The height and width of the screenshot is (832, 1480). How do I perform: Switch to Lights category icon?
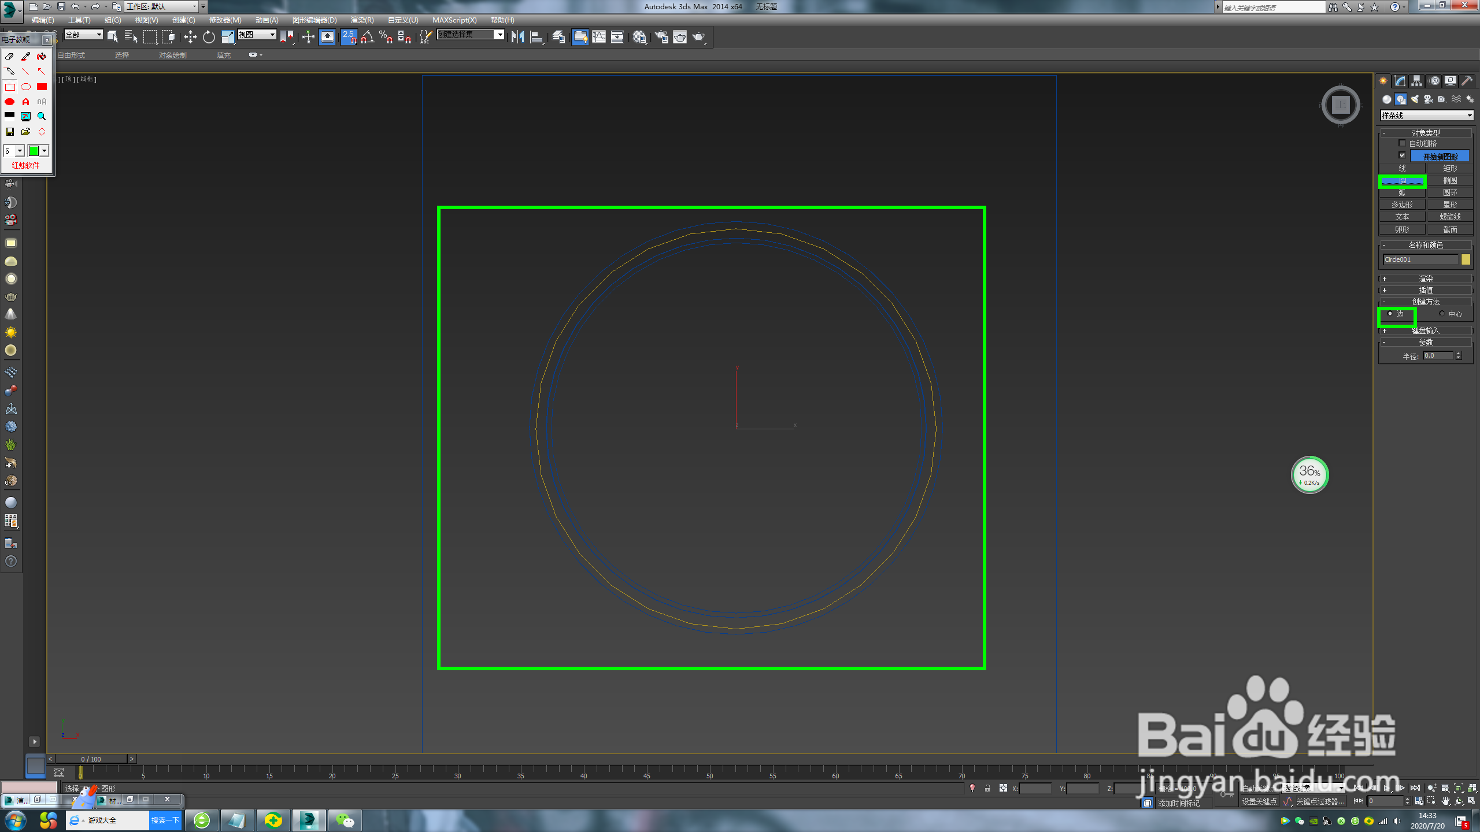tap(1415, 99)
